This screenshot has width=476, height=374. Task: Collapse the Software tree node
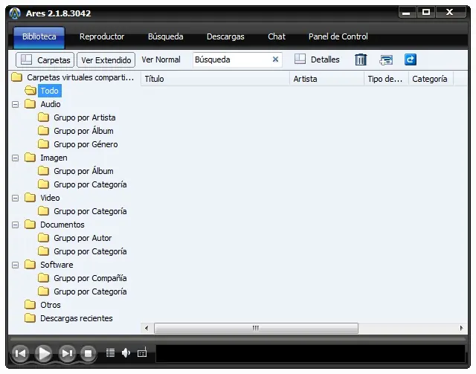click(x=15, y=265)
